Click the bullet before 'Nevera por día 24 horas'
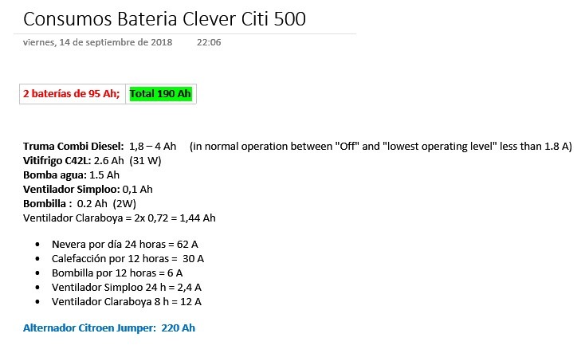585x357 pixels. 37,245
